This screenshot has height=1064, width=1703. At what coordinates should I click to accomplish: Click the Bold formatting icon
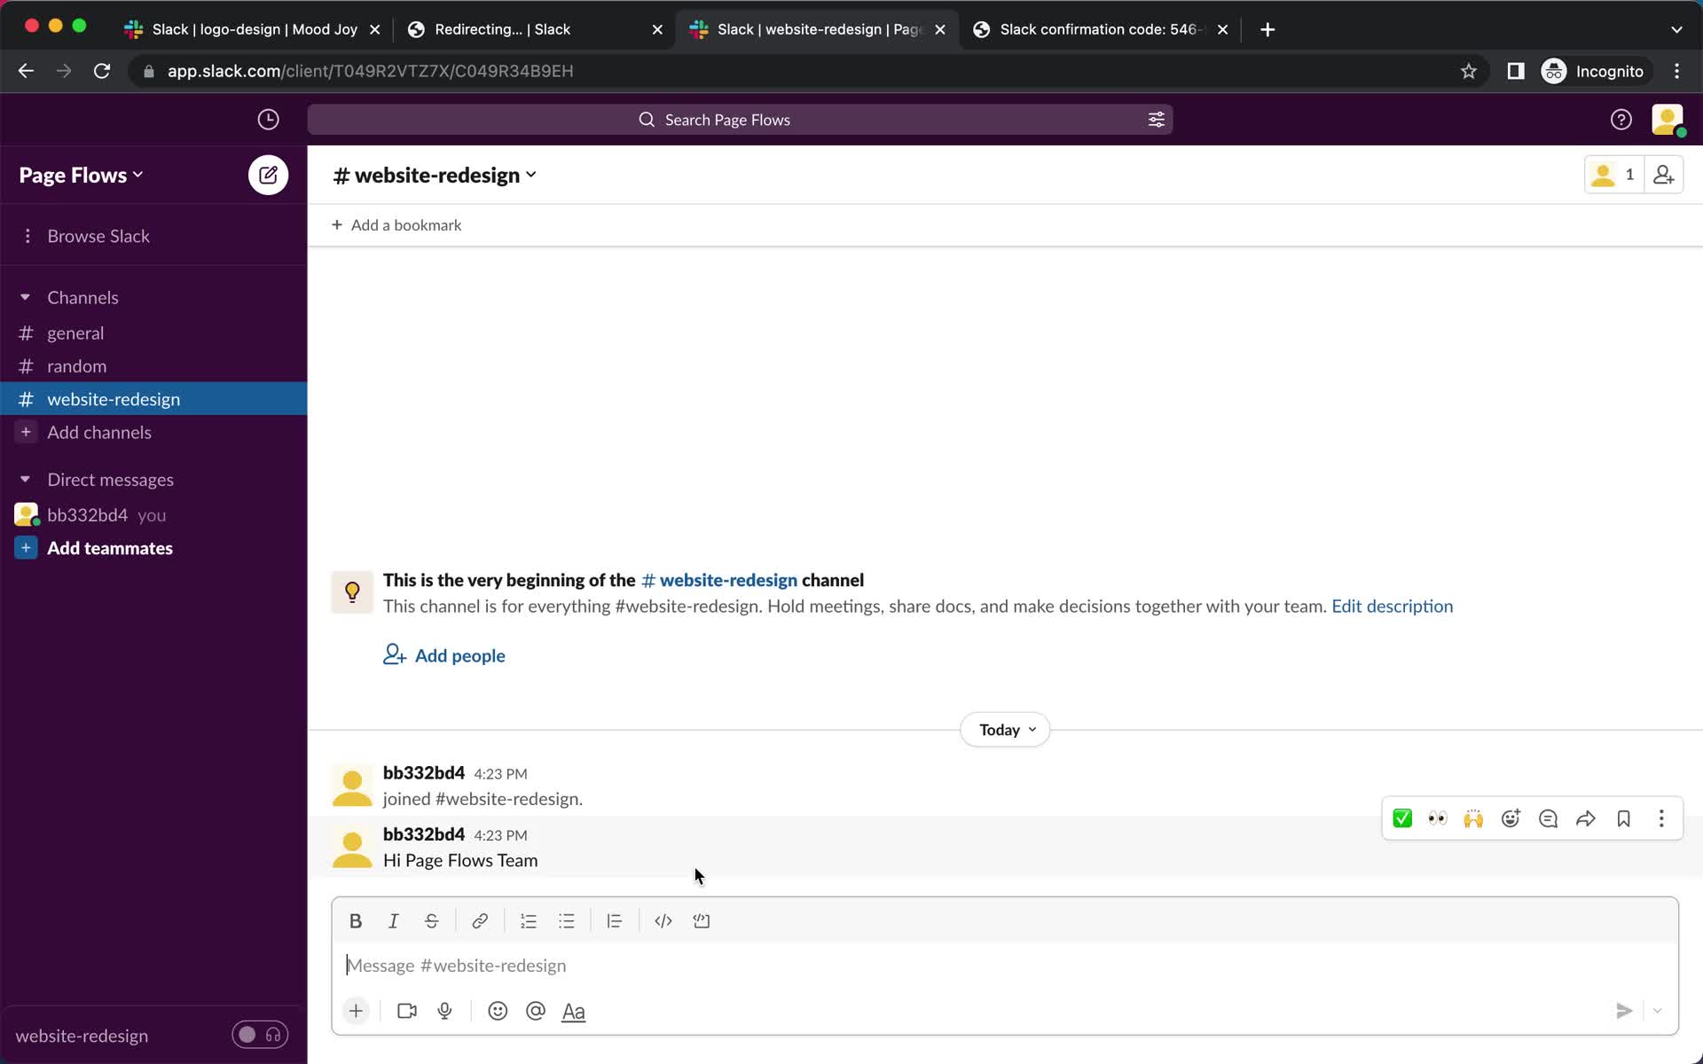click(356, 920)
